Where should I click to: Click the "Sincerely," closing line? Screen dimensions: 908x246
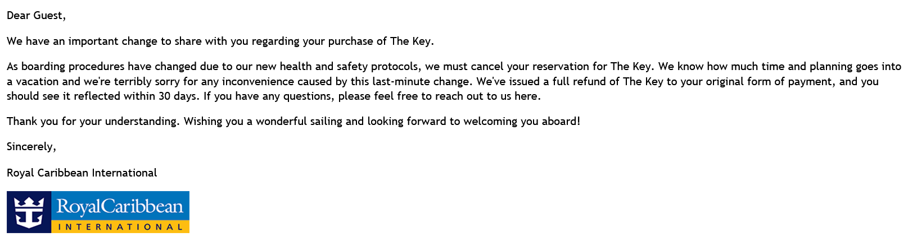(31, 147)
